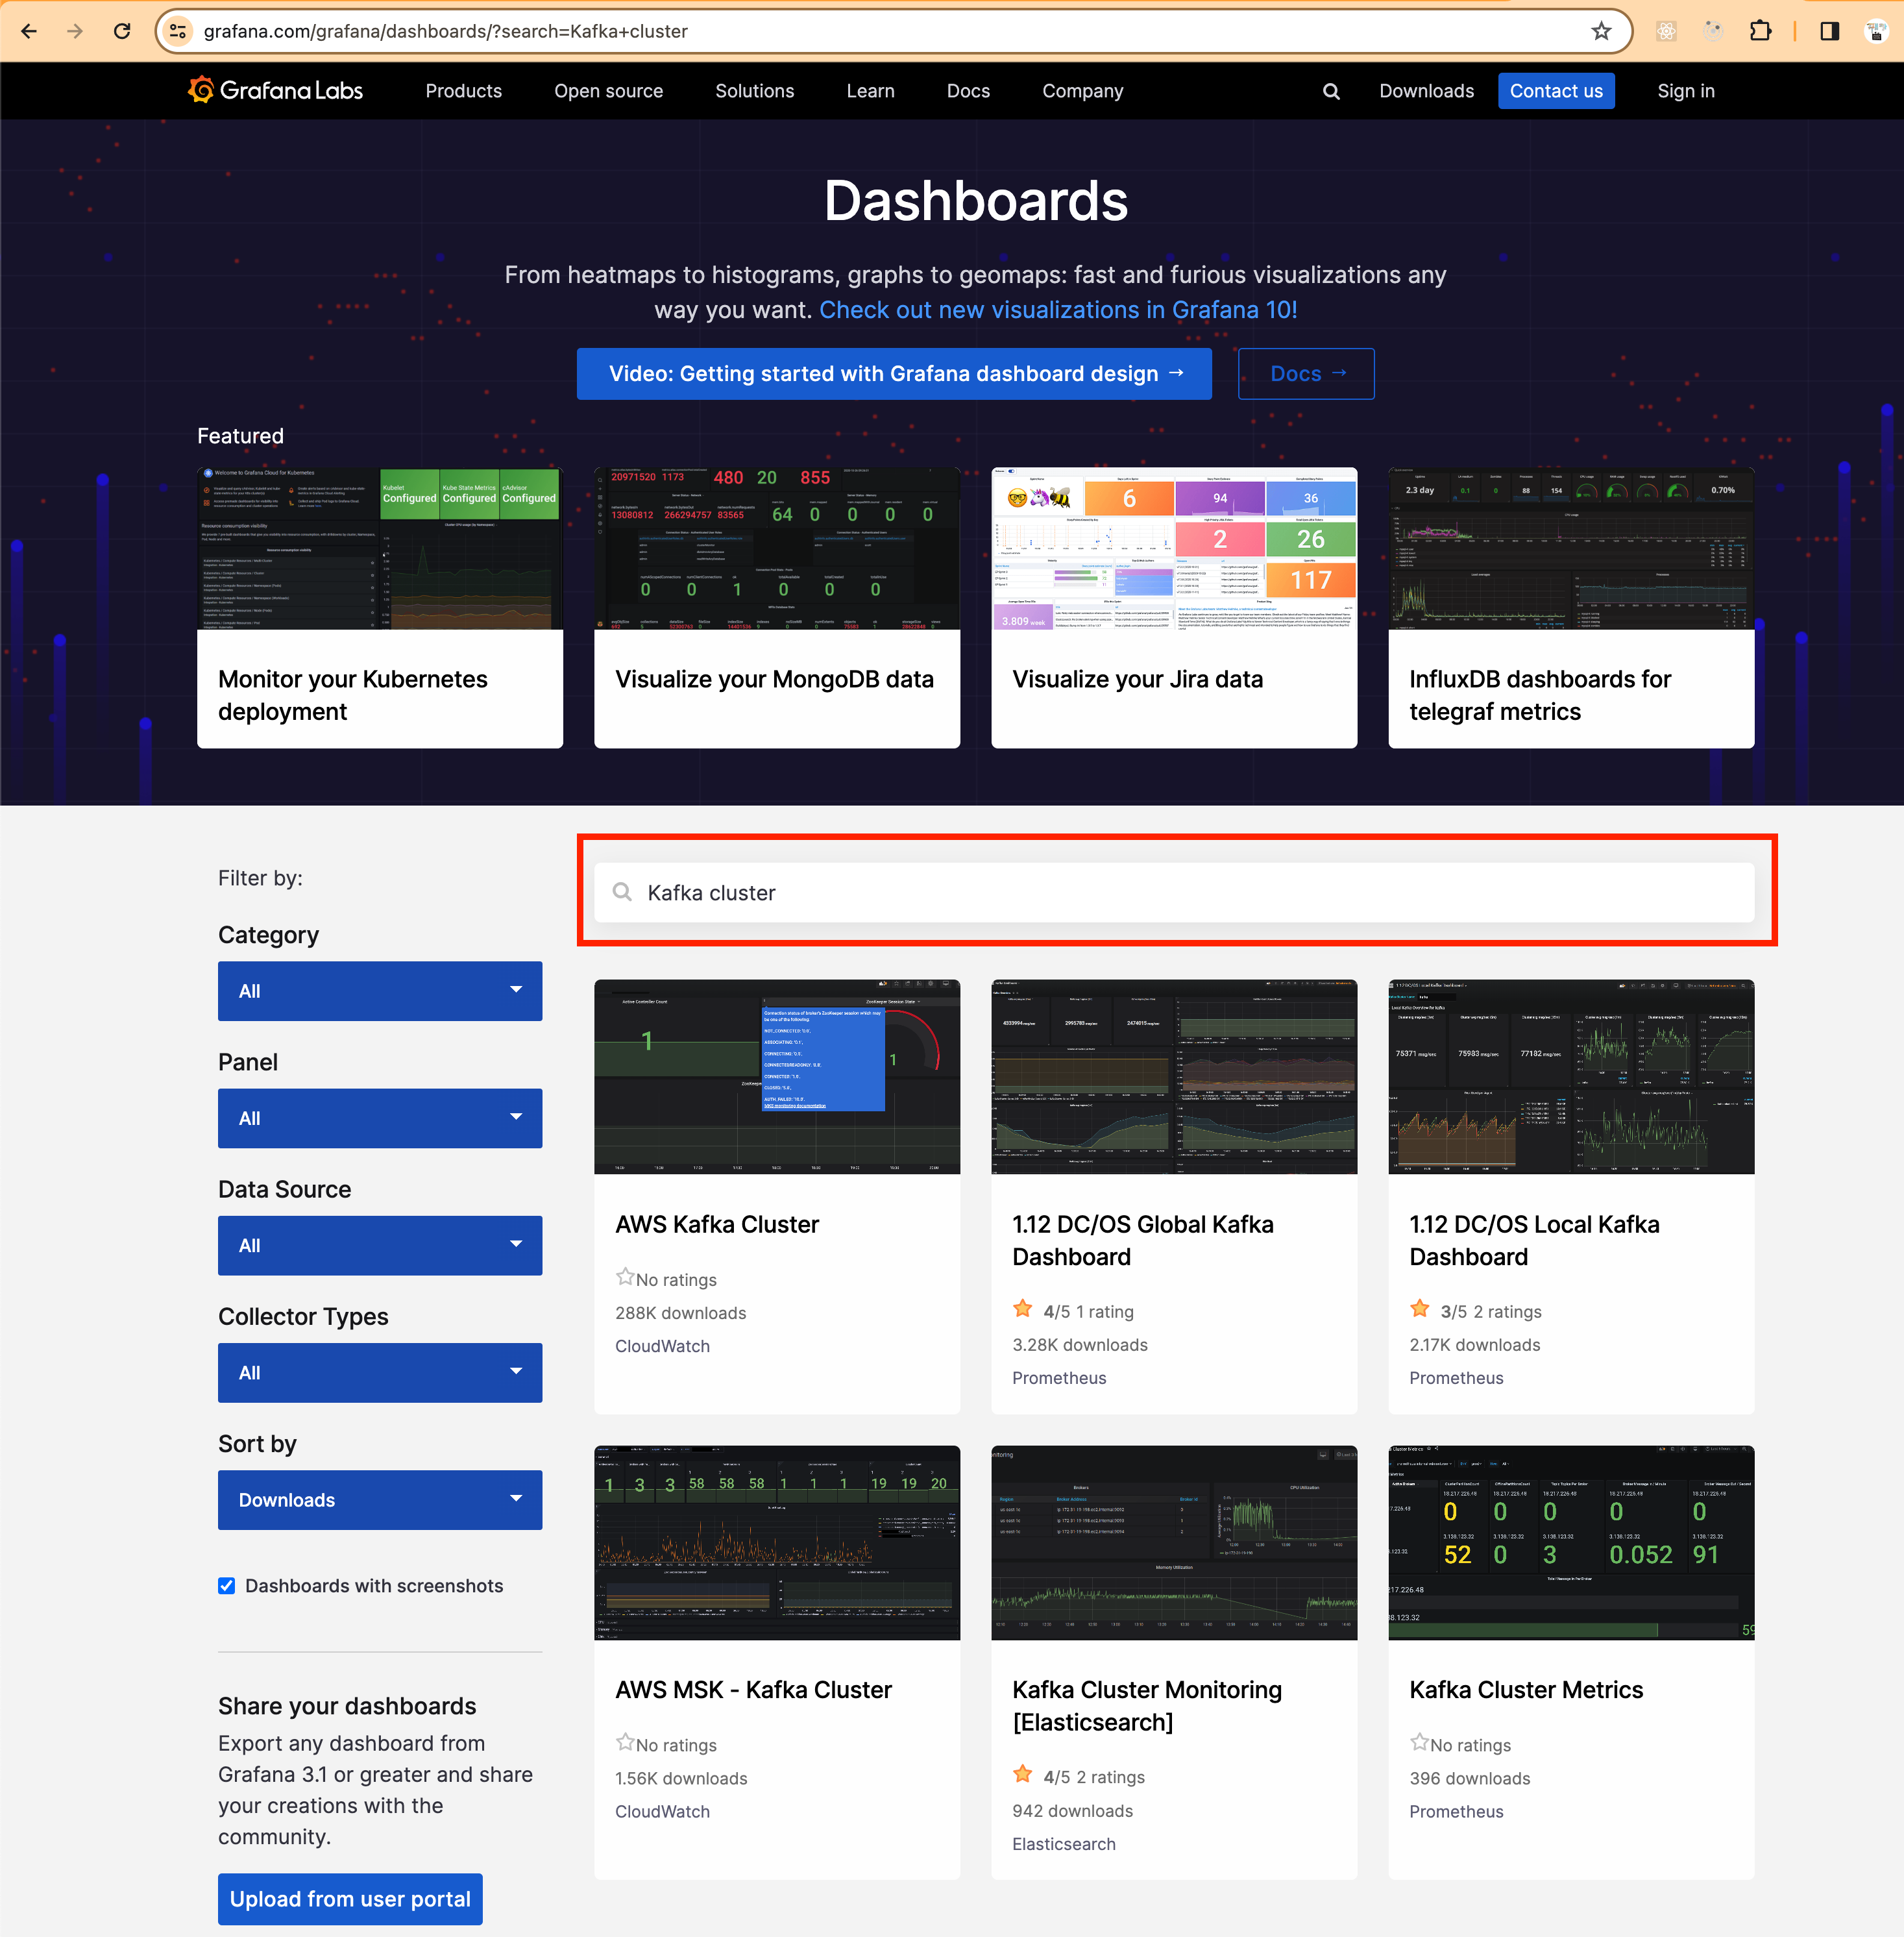
Task: Toggle the browser side panel icon
Action: 1829,31
